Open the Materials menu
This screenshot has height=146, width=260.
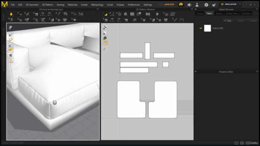pos(72,4)
